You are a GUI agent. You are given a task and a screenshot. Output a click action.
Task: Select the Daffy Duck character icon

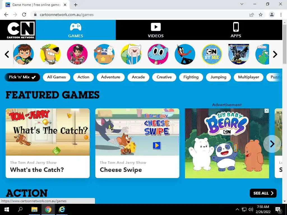click(x=185, y=54)
